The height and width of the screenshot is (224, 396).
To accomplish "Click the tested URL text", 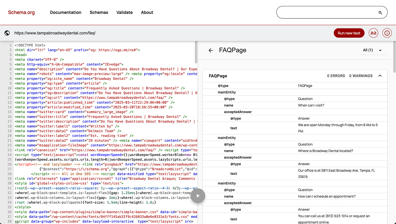I will tap(55, 33).
